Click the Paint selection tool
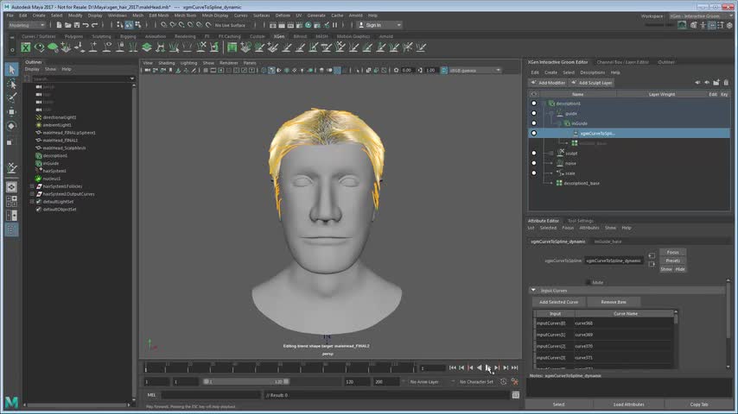Screen dimensions: 738x414 pos(11,97)
